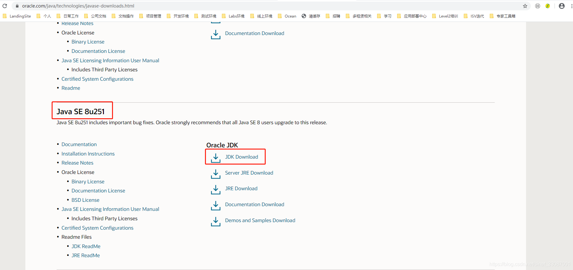Click the JRE Download arrow icon
573x270 pixels.
[x=216, y=189]
